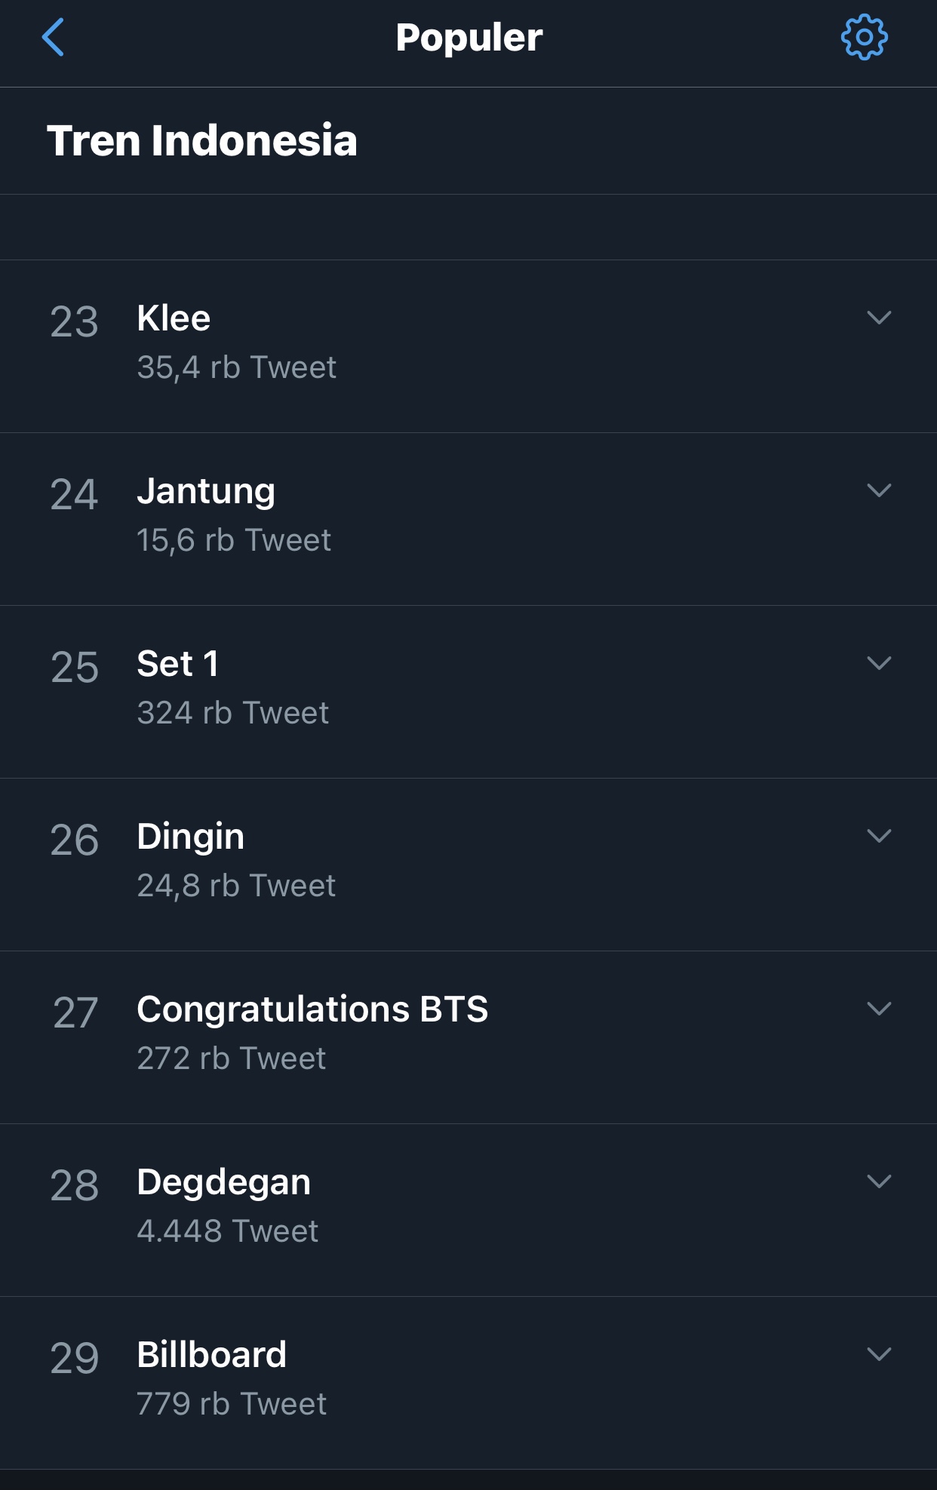Screen dimensions: 937x1490
Task: Expand the Degdegan trend chevron
Action: (x=879, y=1181)
